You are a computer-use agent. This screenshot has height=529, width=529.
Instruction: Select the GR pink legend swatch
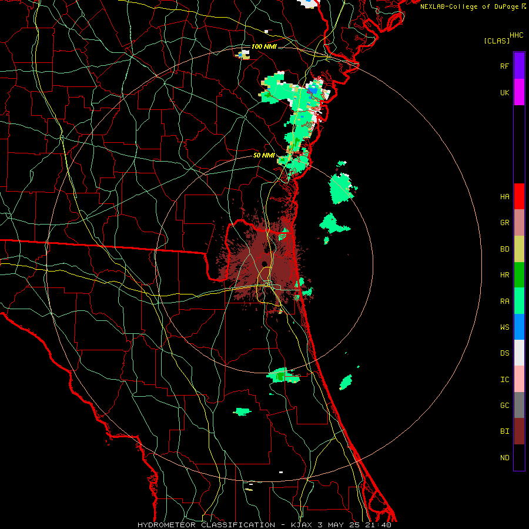point(519,223)
